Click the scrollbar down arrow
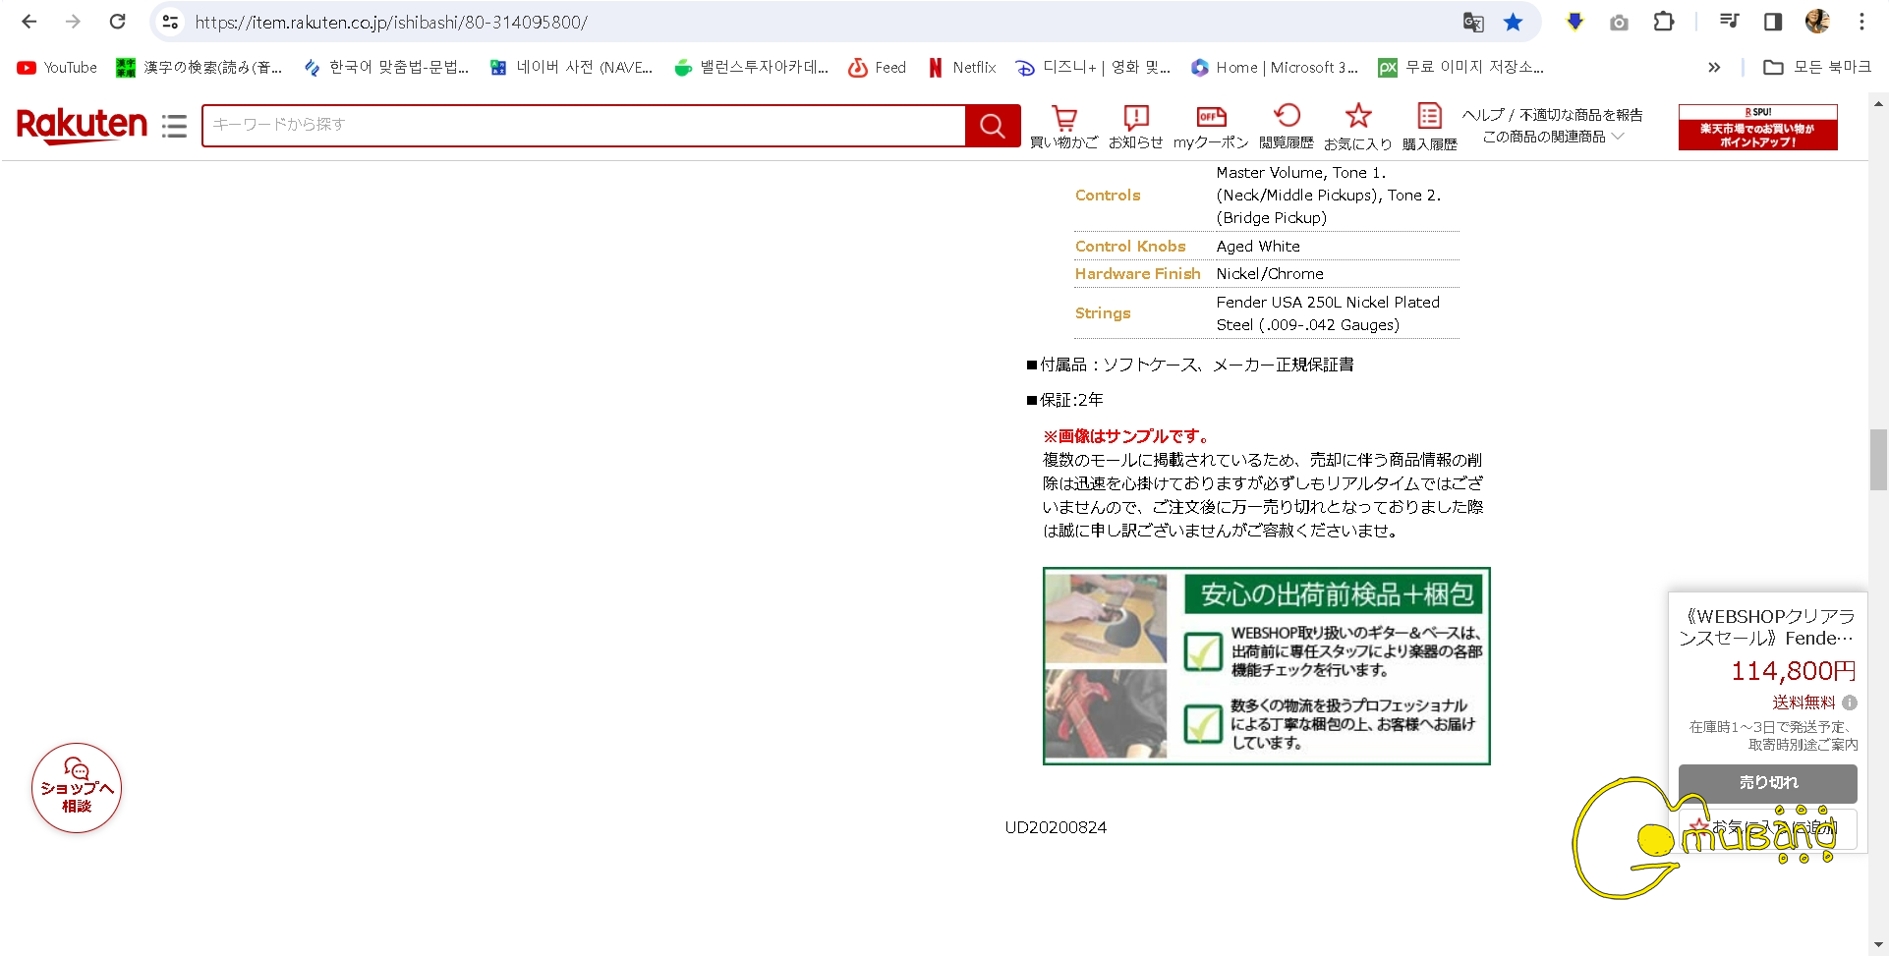 coord(1878,945)
